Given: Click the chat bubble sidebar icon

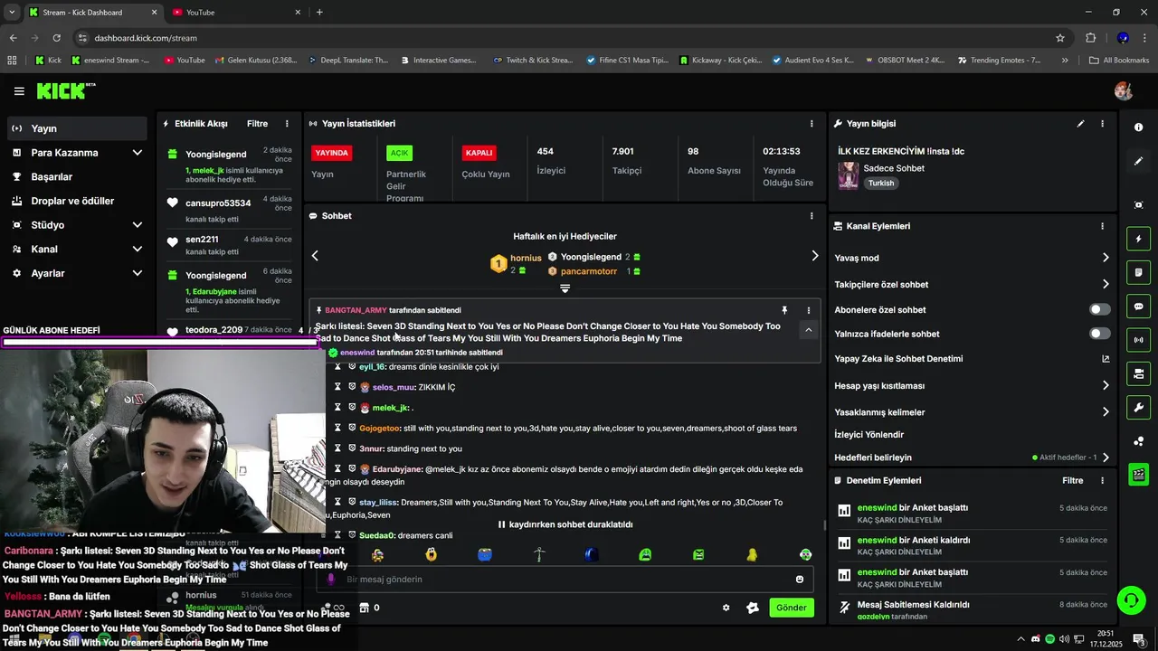Looking at the screenshot, I should 1138,307.
